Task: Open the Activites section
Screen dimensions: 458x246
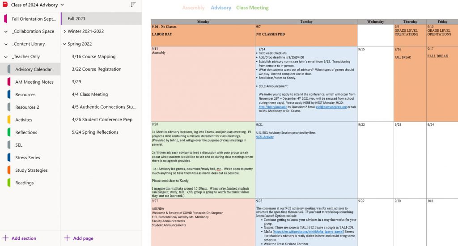Action: pos(24,120)
